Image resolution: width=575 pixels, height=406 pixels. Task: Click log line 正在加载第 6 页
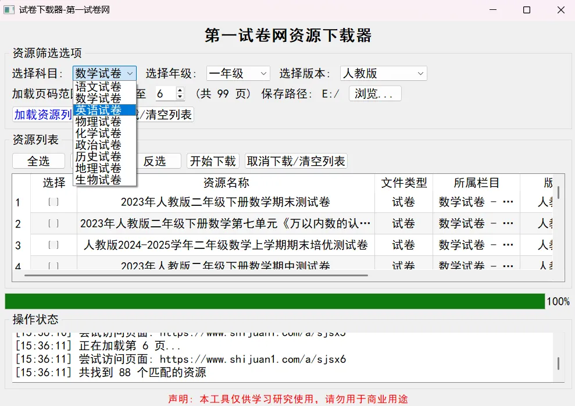pos(98,346)
